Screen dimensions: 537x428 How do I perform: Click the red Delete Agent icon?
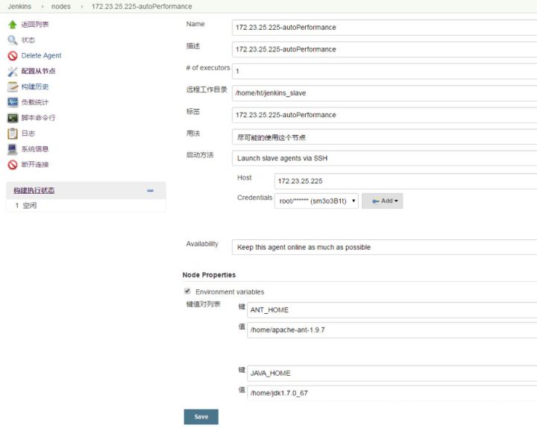click(x=13, y=55)
